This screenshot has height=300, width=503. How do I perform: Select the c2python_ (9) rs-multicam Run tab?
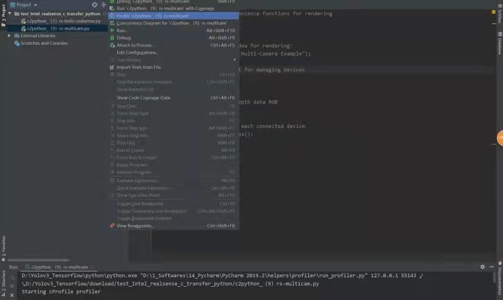(x=57, y=267)
